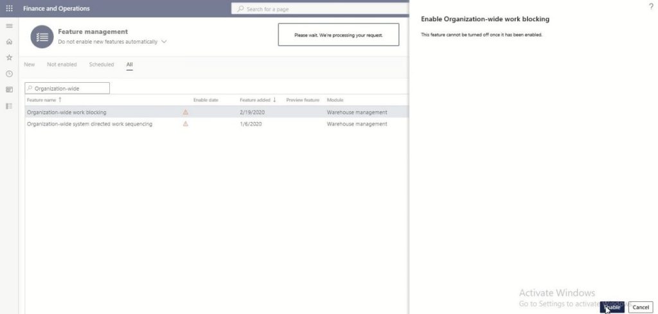Viewport: 658px width, 314px height.
Task: Switch to the Not enabled tab
Action: click(x=62, y=65)
